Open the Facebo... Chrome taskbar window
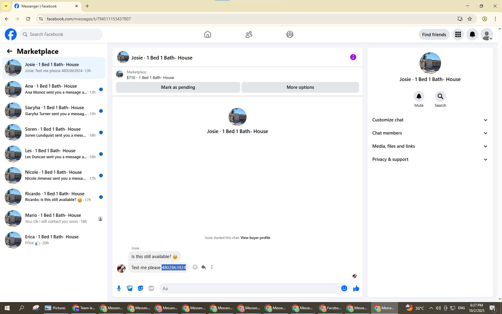 pyautogui.click(x=330, y=308)
